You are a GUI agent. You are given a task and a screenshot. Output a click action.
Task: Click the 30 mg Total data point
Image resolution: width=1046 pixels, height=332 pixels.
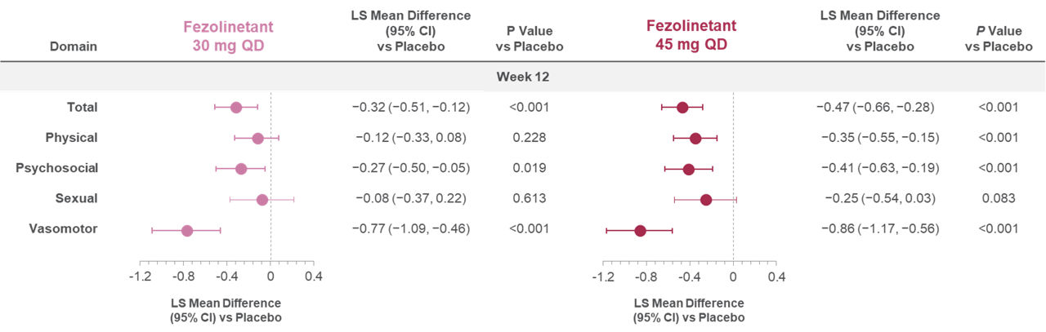[236, 107]
